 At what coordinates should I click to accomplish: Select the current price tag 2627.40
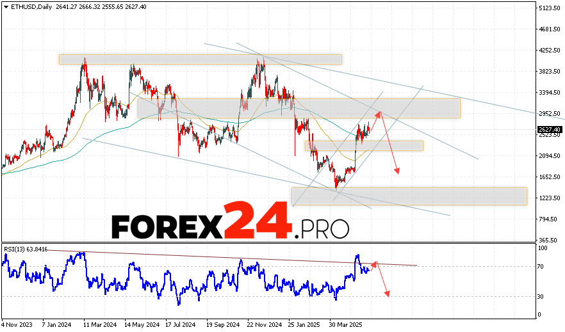(x=549, y=130)
